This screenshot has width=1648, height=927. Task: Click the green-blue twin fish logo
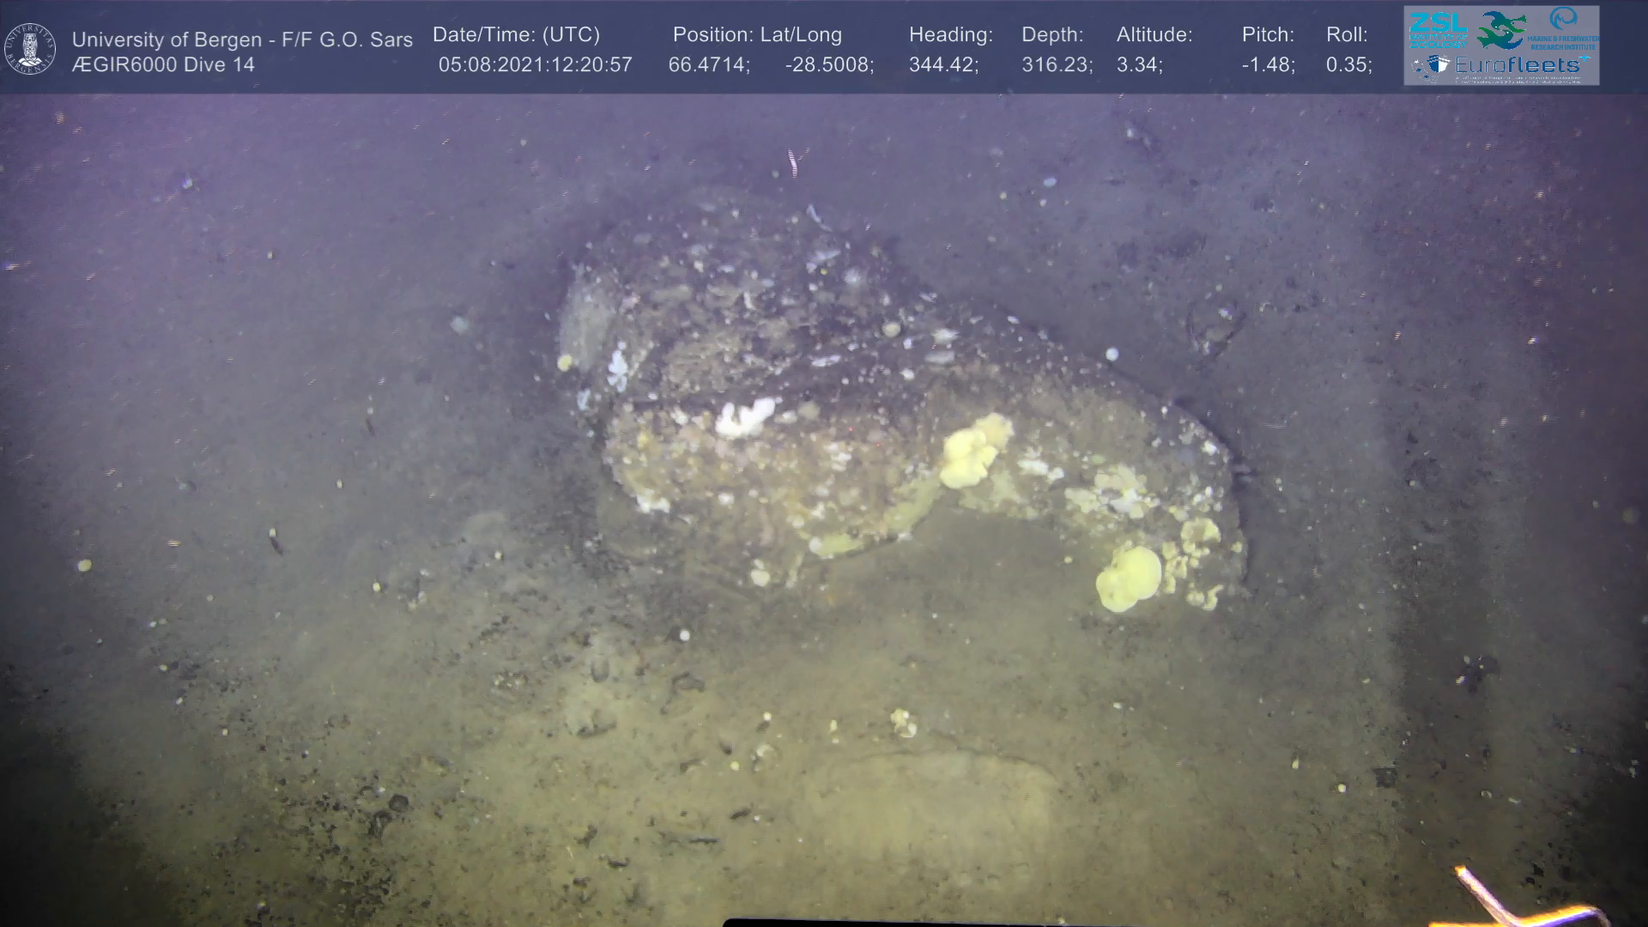1501,30
